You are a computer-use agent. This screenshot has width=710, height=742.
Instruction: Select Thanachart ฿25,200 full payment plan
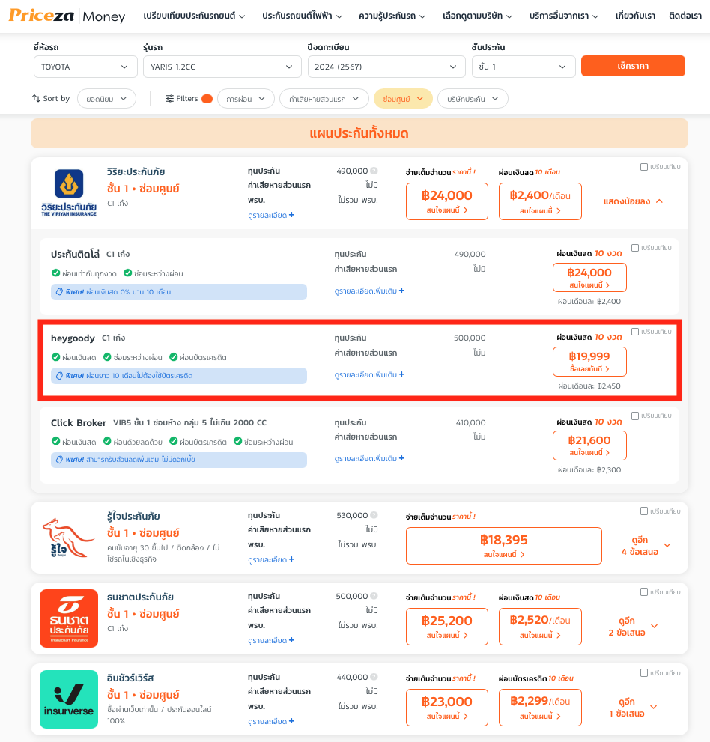coord(447,627)
